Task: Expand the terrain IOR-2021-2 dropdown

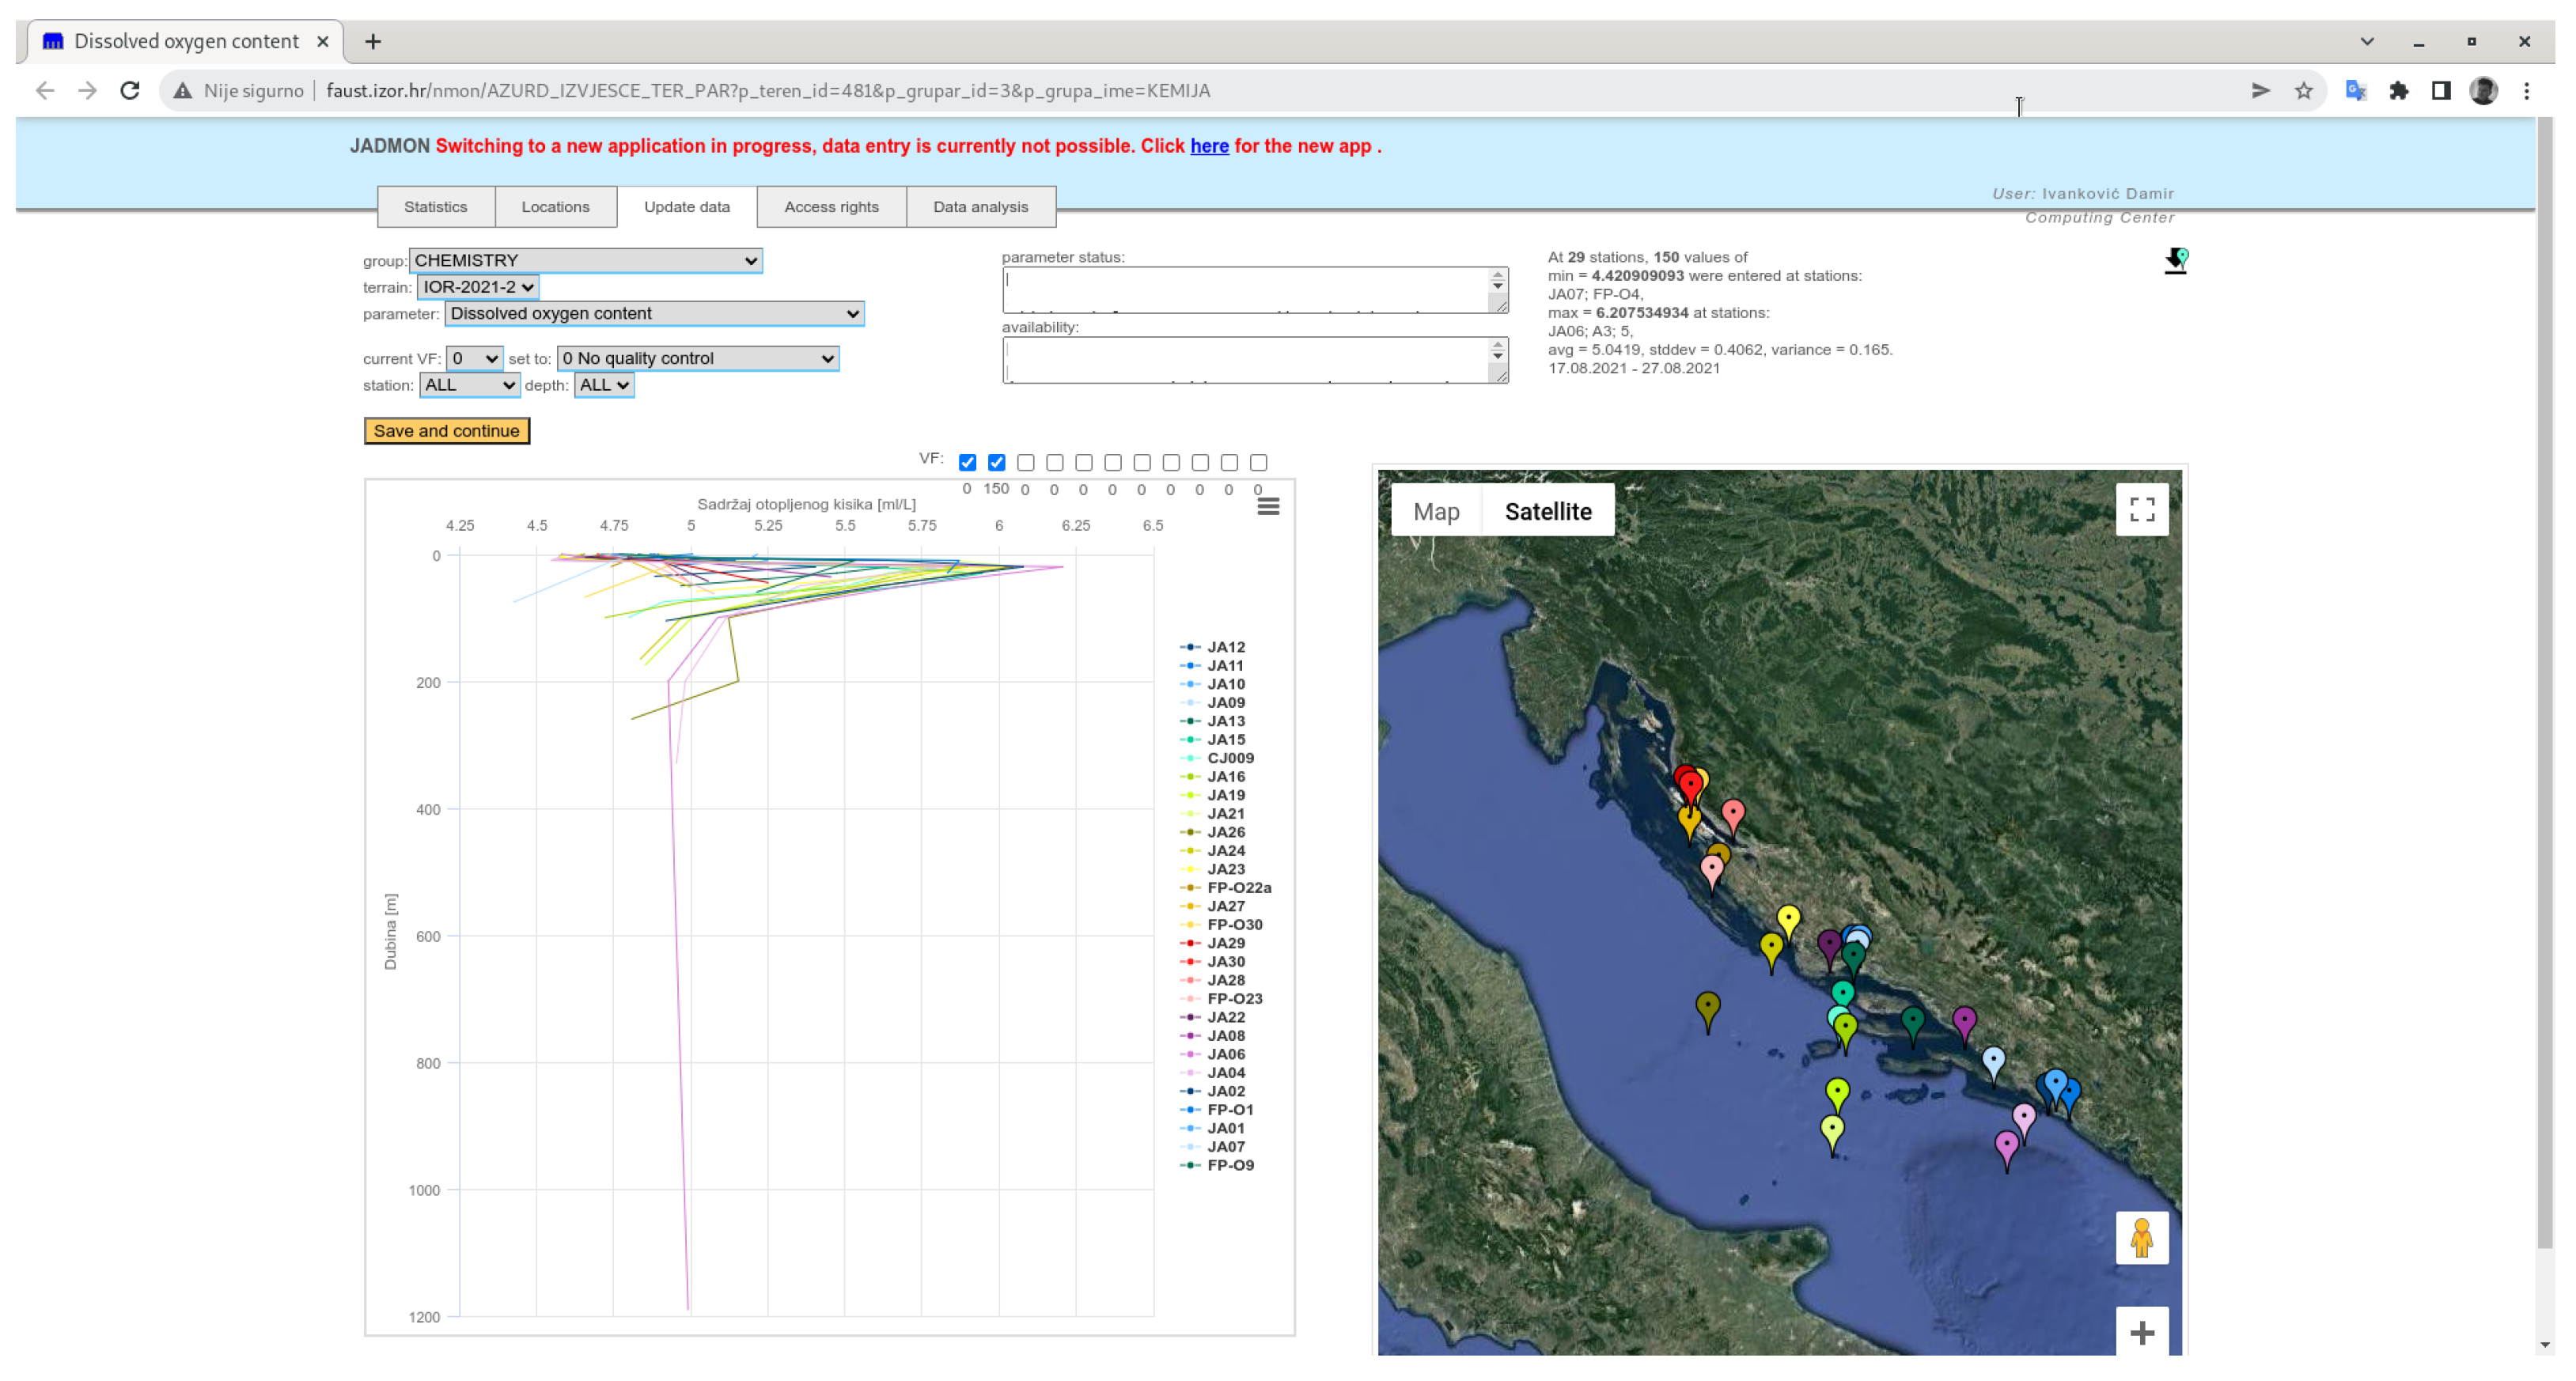Action: click(x=477, y=287)
